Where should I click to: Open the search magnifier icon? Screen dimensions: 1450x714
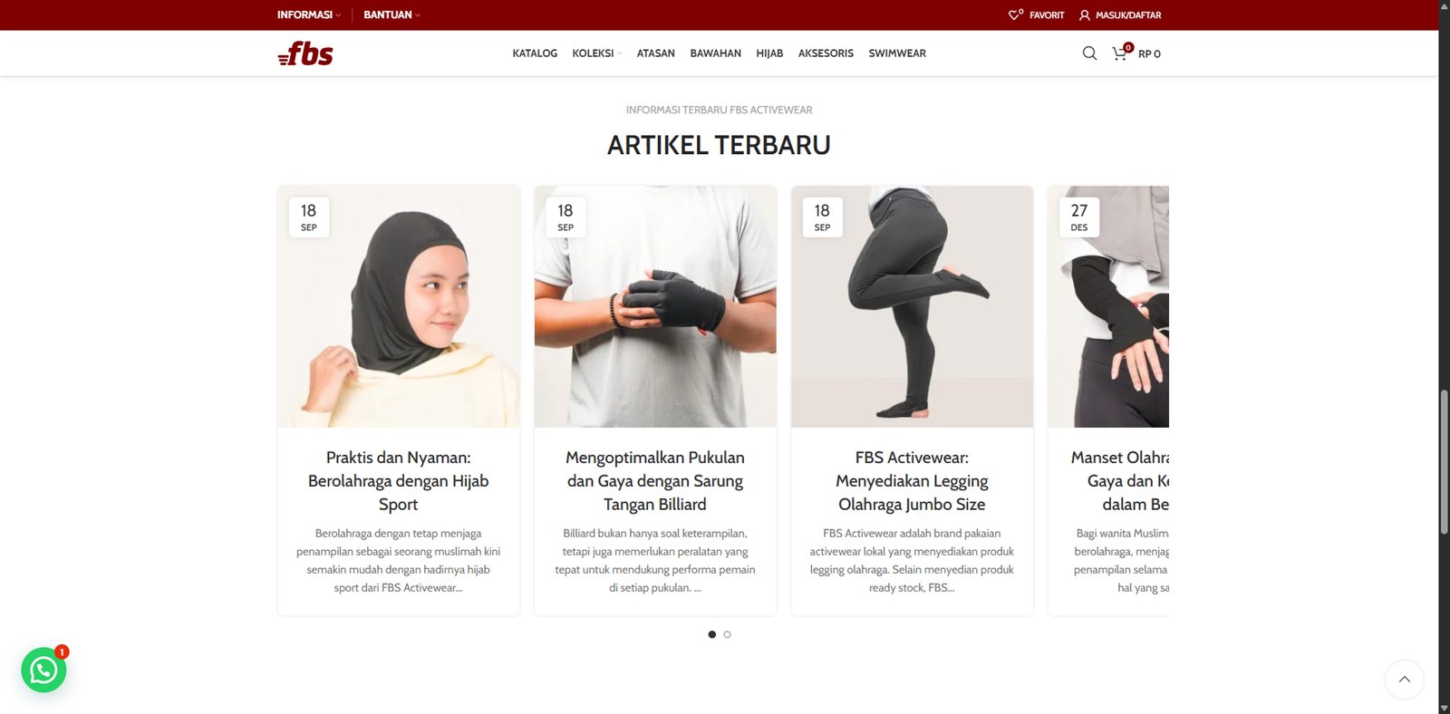(x=1089, y=53)
